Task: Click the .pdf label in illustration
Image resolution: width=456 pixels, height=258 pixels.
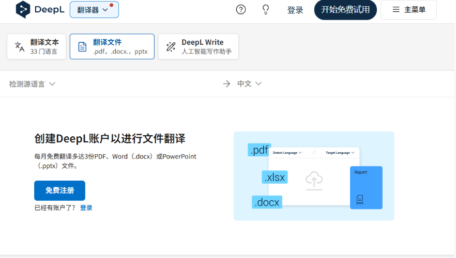Action: tap(259, 150)
